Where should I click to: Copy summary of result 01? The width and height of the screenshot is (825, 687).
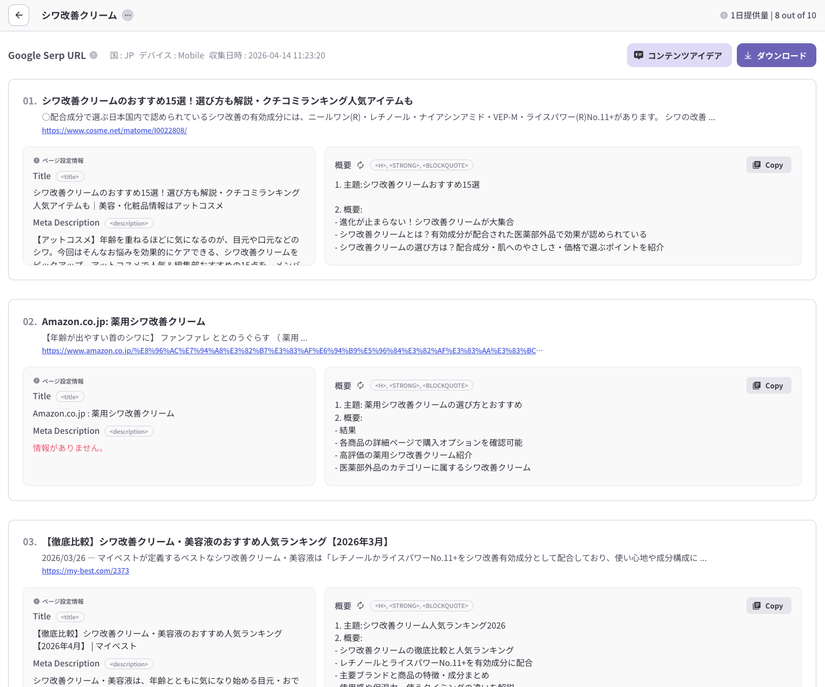click(769, 165)
